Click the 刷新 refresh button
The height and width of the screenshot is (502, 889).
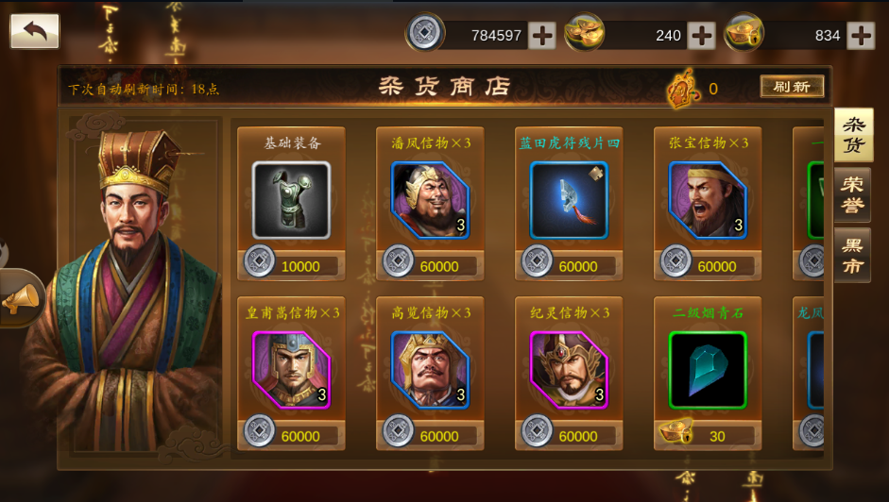tap(792, 87)
